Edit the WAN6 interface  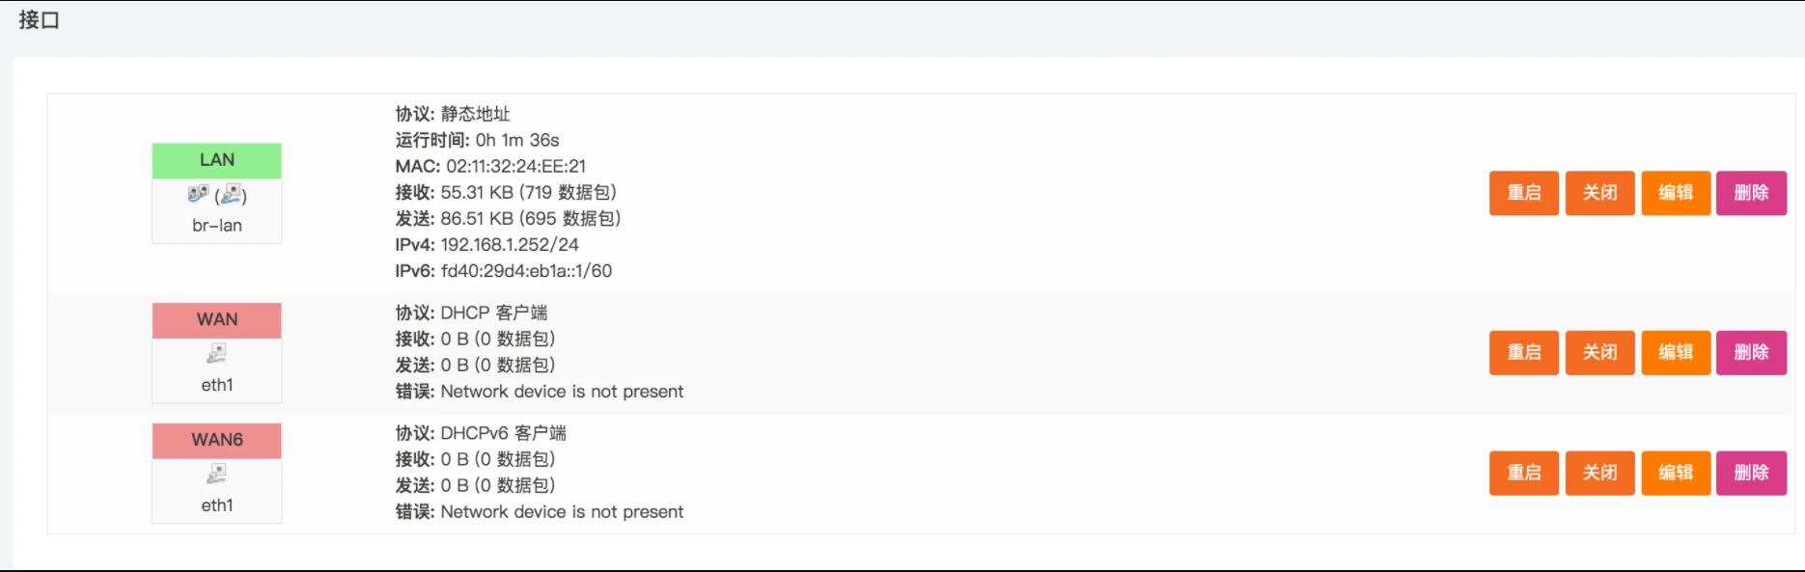(x=1676, y=473)
